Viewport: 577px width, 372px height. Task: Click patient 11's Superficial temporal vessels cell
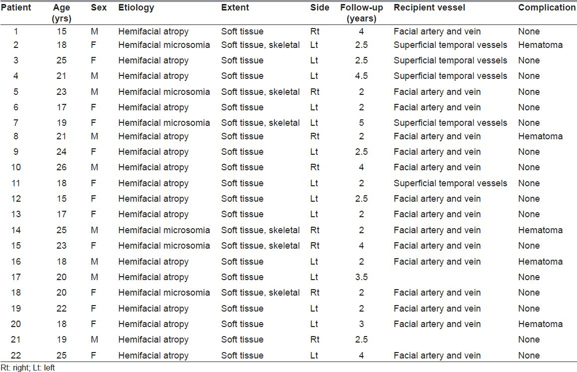tap(450, 183)
